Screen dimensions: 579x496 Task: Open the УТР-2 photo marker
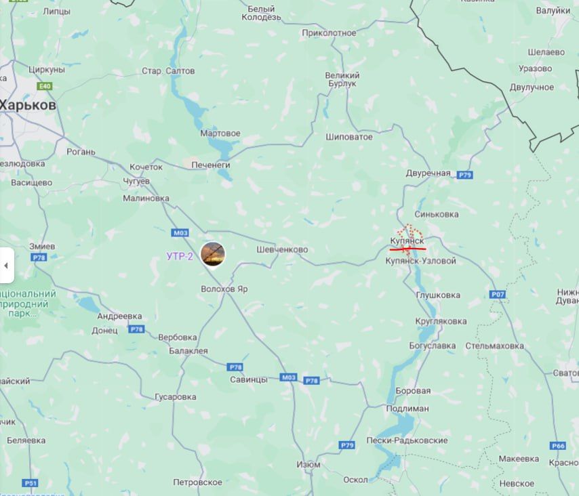[213, 254]
